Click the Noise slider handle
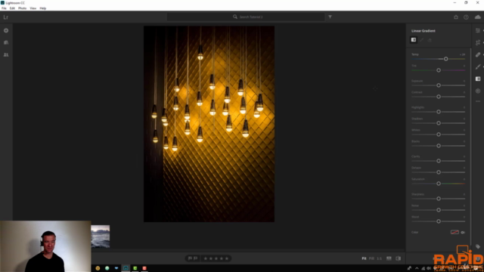 tap(439, 210)
